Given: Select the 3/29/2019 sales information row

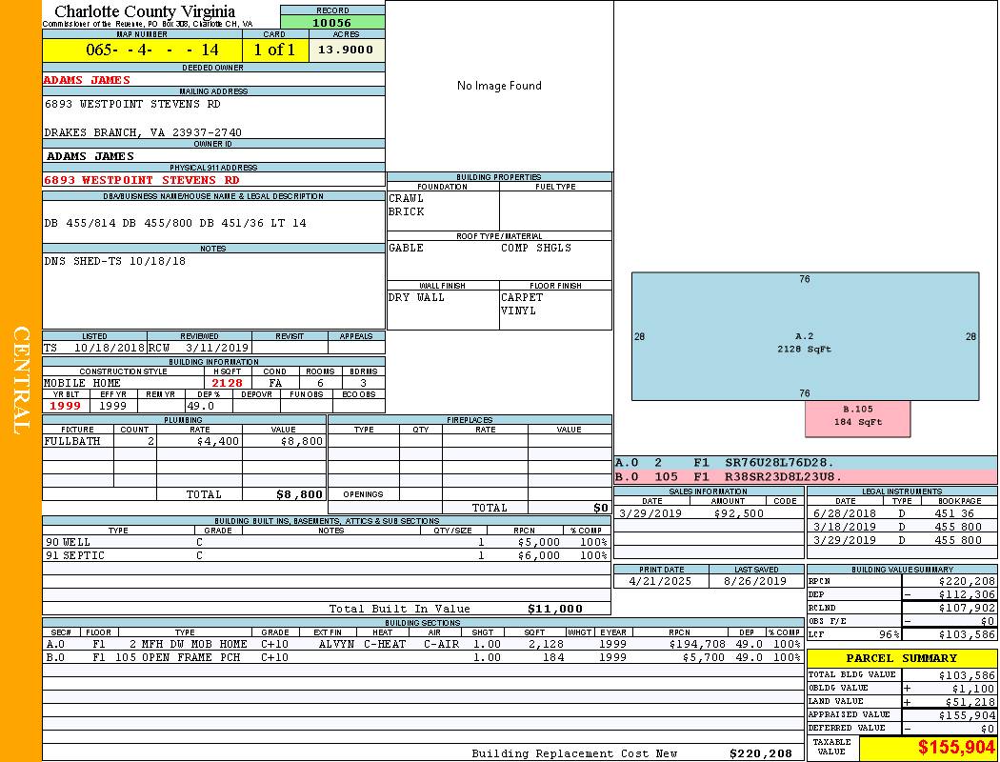Looking at the screenshot, I should point(709,513).
